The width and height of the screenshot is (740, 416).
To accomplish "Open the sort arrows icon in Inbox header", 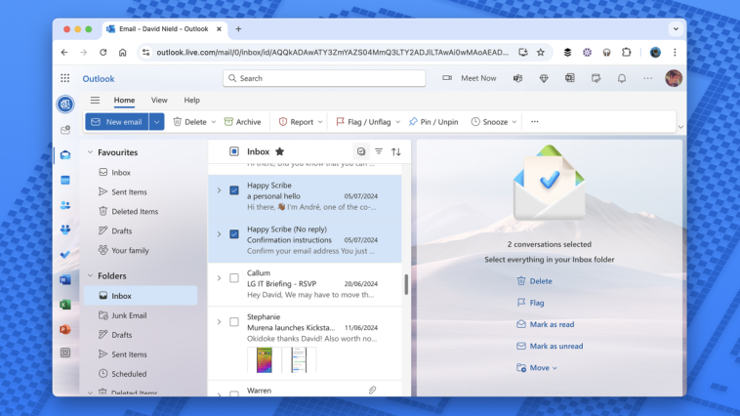I will (396, 151).
